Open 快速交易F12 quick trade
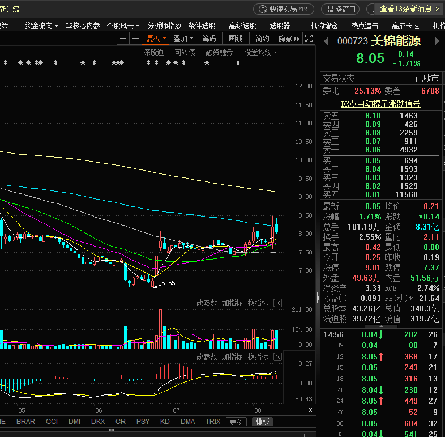 [284, 9]
